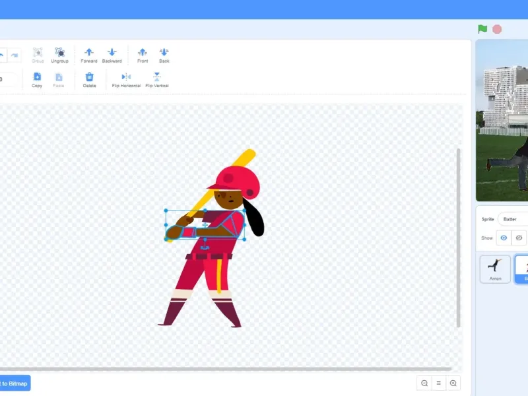
Task: Bring selection to Front
Action: 143,55
